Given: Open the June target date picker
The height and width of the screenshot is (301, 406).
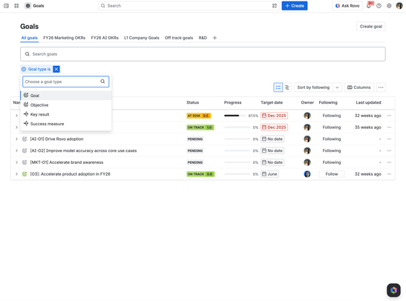Looking at the screenshot, I should [270, 174].
